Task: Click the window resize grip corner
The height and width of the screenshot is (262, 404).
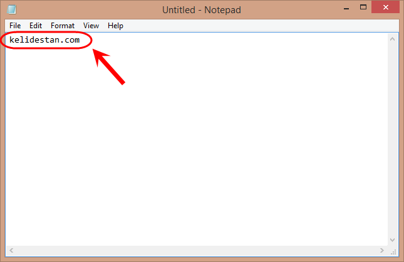Action: click(x=393, y=252)
